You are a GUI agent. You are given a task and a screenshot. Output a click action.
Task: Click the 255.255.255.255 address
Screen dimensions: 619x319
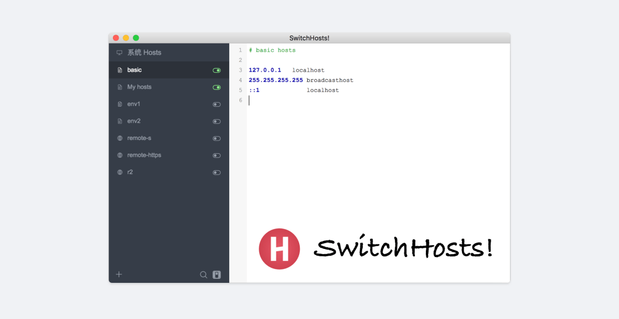pyautogui.click(x=276, y=80)
